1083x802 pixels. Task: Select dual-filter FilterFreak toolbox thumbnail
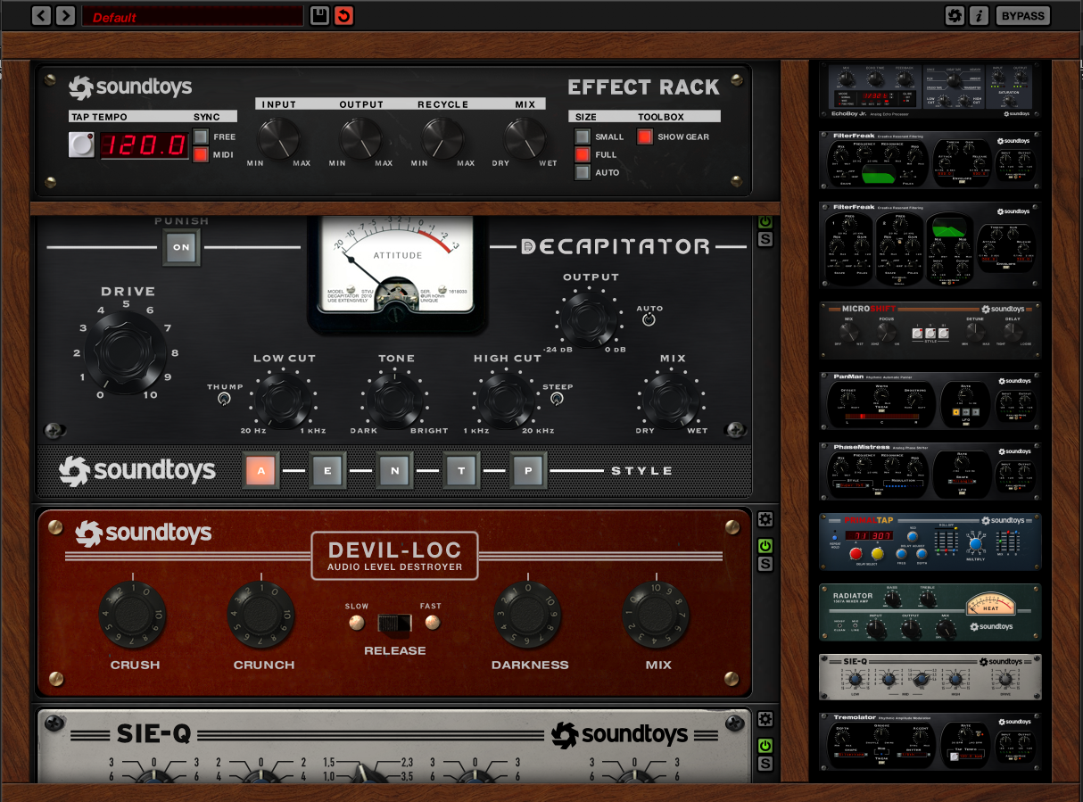click(930, 243)
